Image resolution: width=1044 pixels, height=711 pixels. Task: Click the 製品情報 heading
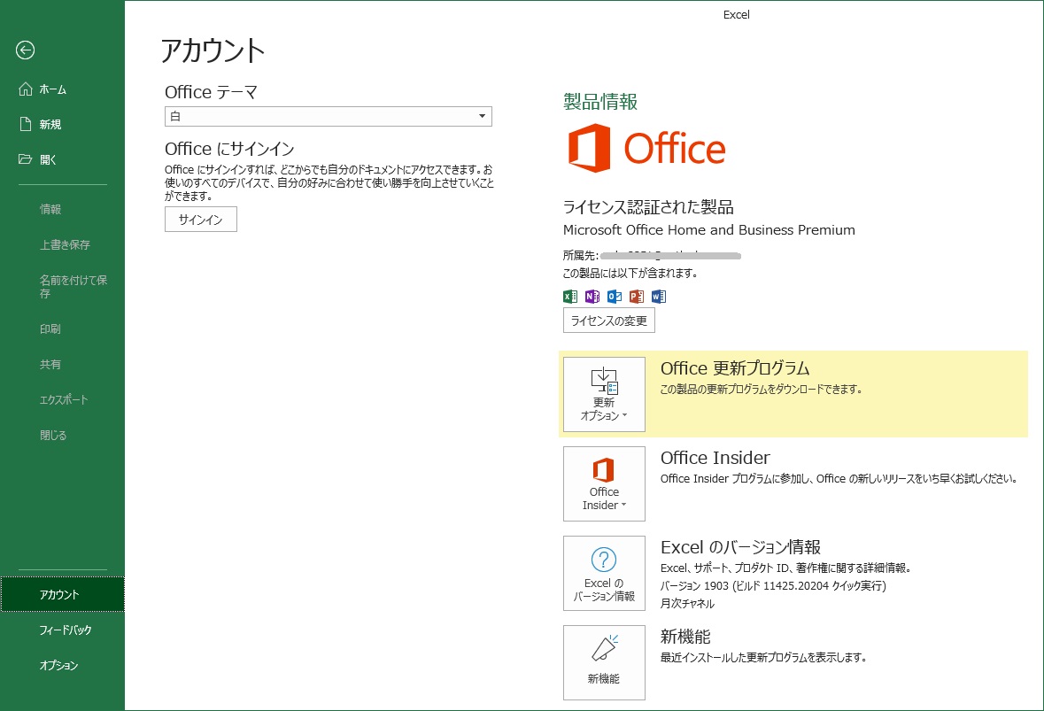(599, 101)
